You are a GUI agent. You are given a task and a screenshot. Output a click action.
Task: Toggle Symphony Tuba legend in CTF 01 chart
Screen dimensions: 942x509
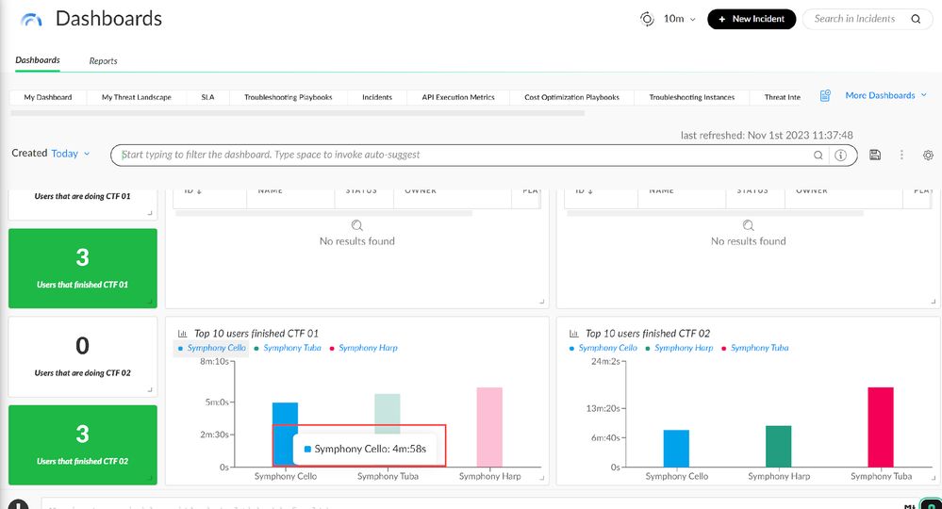[x=291, y=348]
